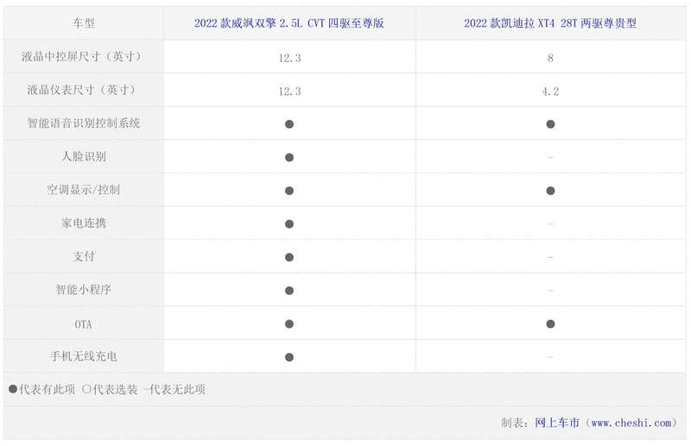Click the 车型 header cell
Viewport: 691px width, 446px height.
[83, 23]
